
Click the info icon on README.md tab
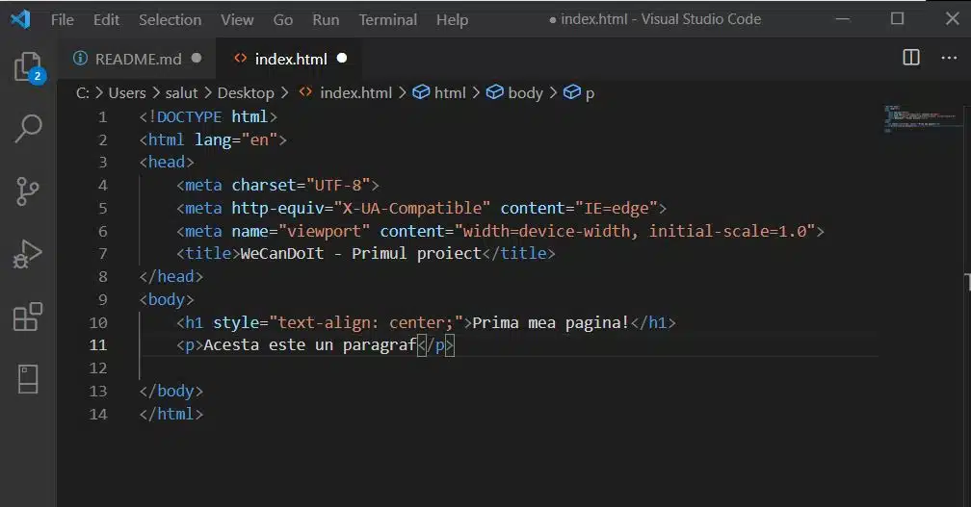pyautogui.click(x=81, y=58)
